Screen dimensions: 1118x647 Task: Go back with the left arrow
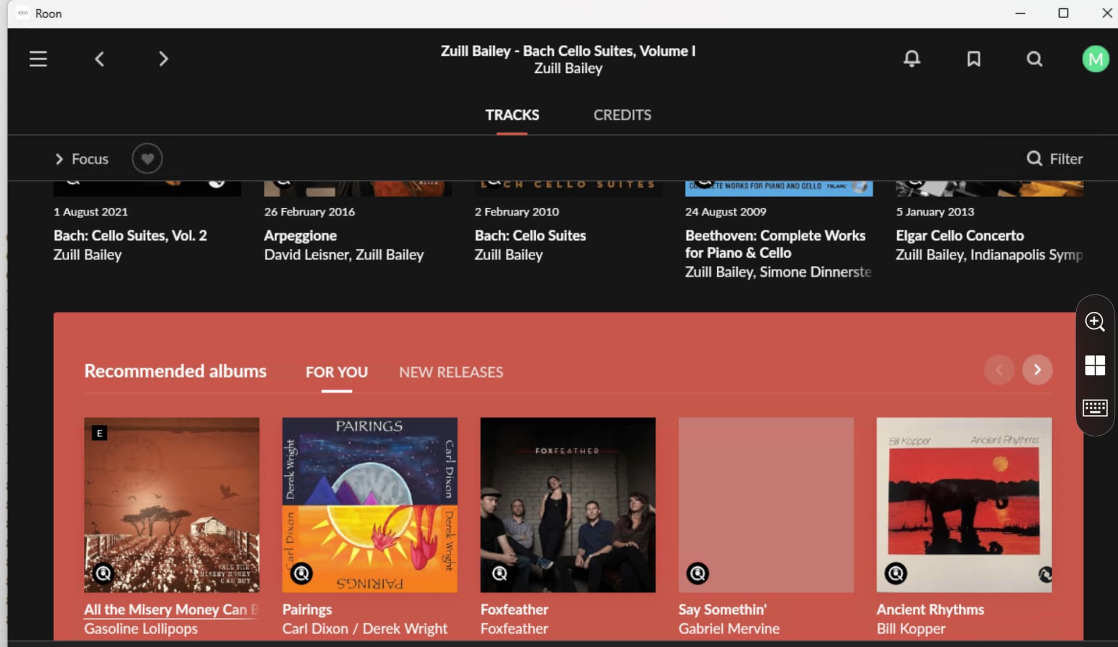tap(100, 59)
